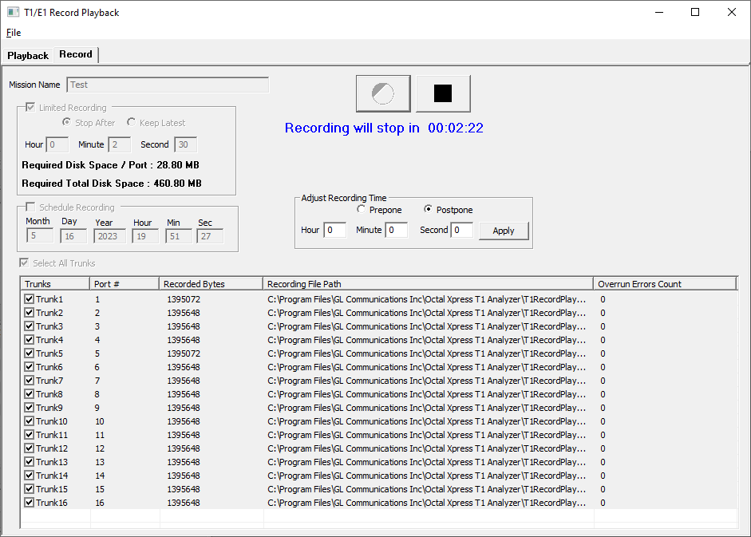The image size is (751, 537).
Task: Click the schedule Min field showing 51
Action: click(179, 236)
